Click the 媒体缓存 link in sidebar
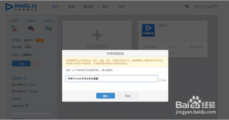Viewport: 229px width, 120px height. tap(17, 99)
